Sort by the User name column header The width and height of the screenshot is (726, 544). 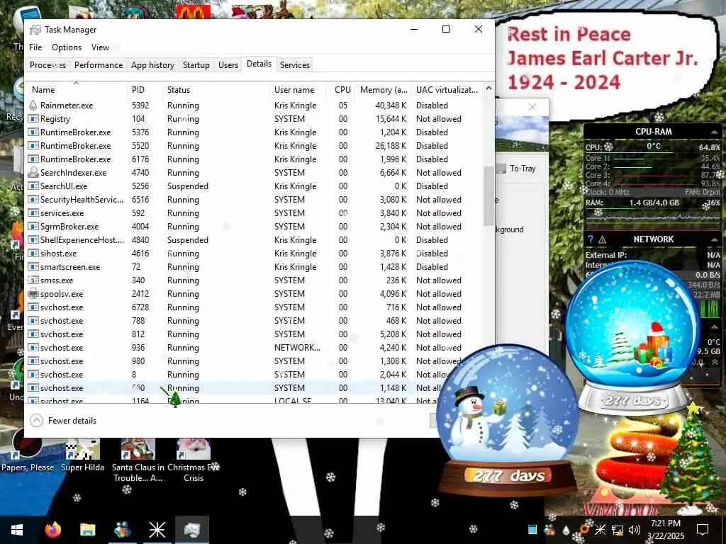(298, 90)
